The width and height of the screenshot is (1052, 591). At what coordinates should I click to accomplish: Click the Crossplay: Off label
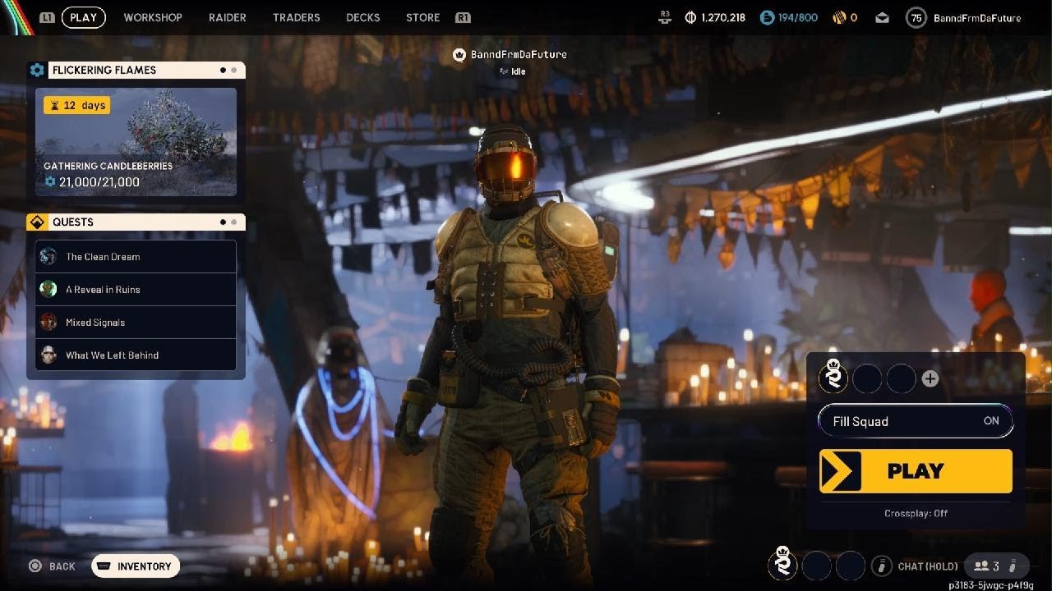[x=916, y=513]
